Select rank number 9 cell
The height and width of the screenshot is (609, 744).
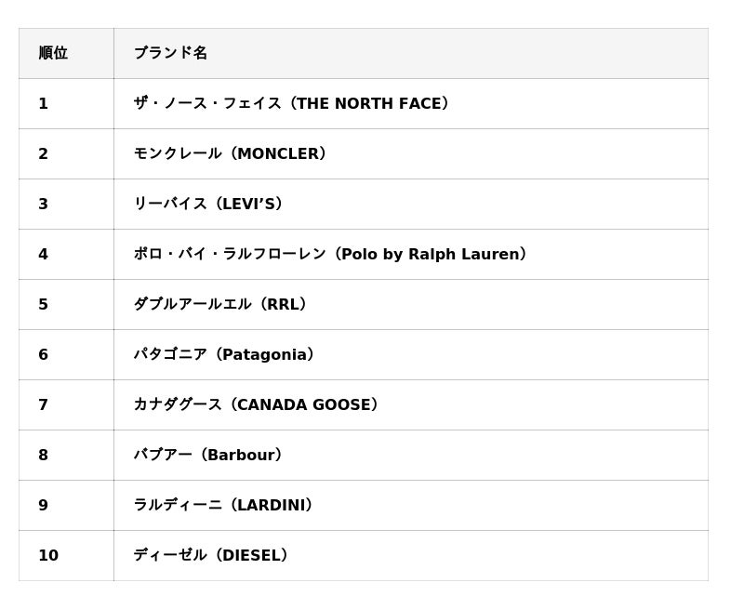(44, 505)
